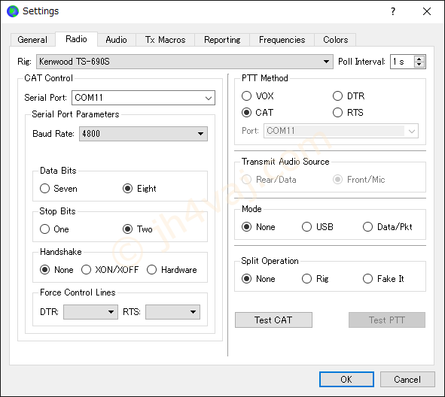This screenshot has width=445, height=397.
Task: Choose Hardware handshake option
Action: [152, 269]
